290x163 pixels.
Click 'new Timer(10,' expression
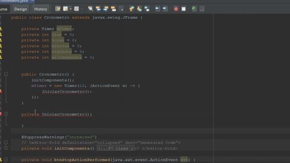tap(71, 86)
